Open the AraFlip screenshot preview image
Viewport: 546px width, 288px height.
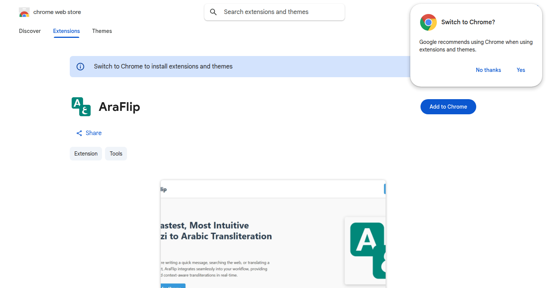pos(273,234)
